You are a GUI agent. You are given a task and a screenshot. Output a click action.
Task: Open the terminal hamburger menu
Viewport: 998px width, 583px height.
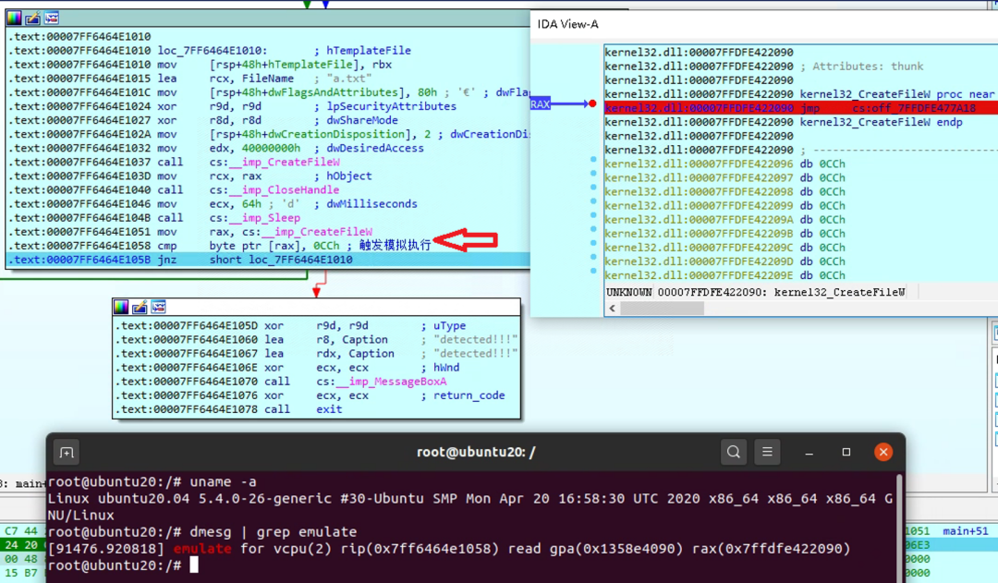coord(767,452)
